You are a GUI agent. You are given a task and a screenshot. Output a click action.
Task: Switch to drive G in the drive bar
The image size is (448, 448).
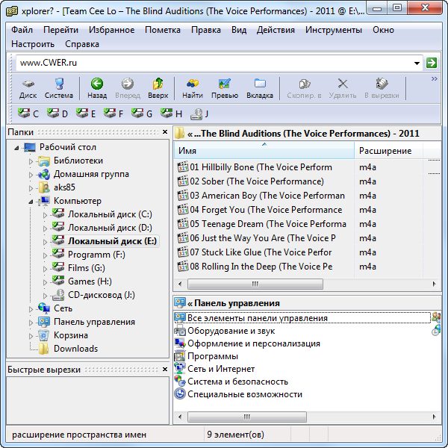(141, 113)
